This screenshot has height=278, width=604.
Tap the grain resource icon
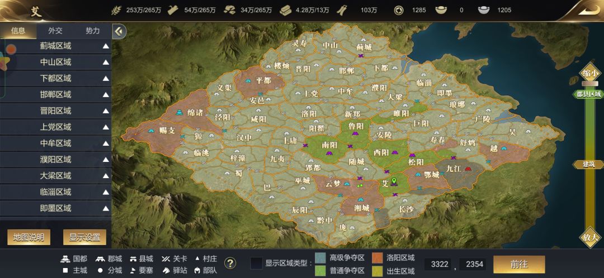coord(116,10)
